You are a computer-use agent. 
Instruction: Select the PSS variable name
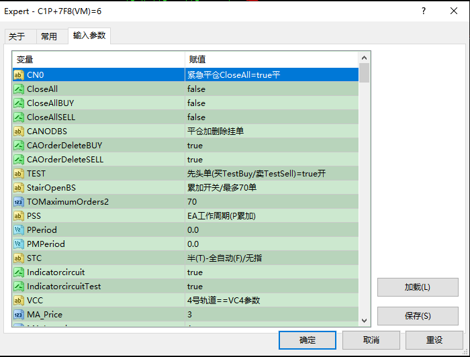click(34, 215)
